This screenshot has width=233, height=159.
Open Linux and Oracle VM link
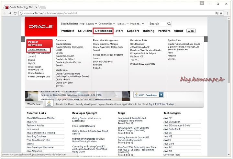103,62
